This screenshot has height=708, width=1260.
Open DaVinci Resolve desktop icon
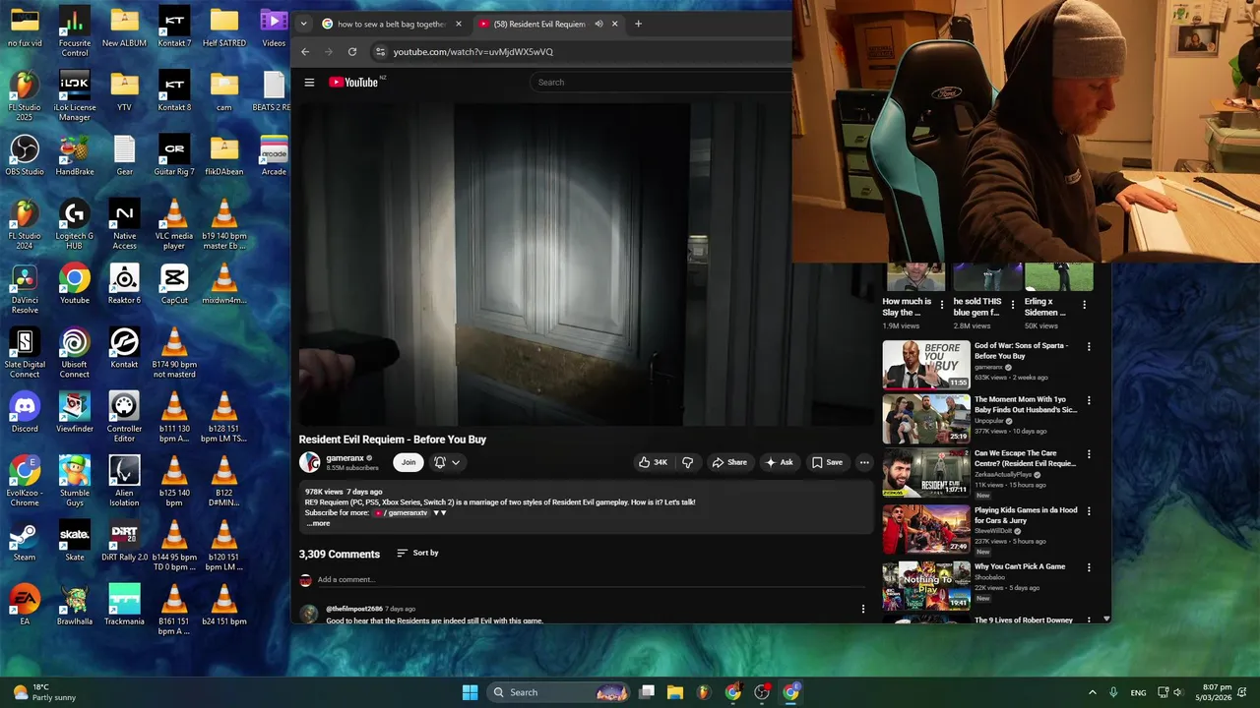[25, 289]
